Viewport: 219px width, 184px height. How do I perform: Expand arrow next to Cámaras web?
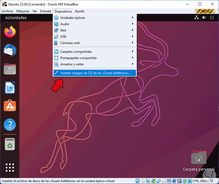(132, 42)
